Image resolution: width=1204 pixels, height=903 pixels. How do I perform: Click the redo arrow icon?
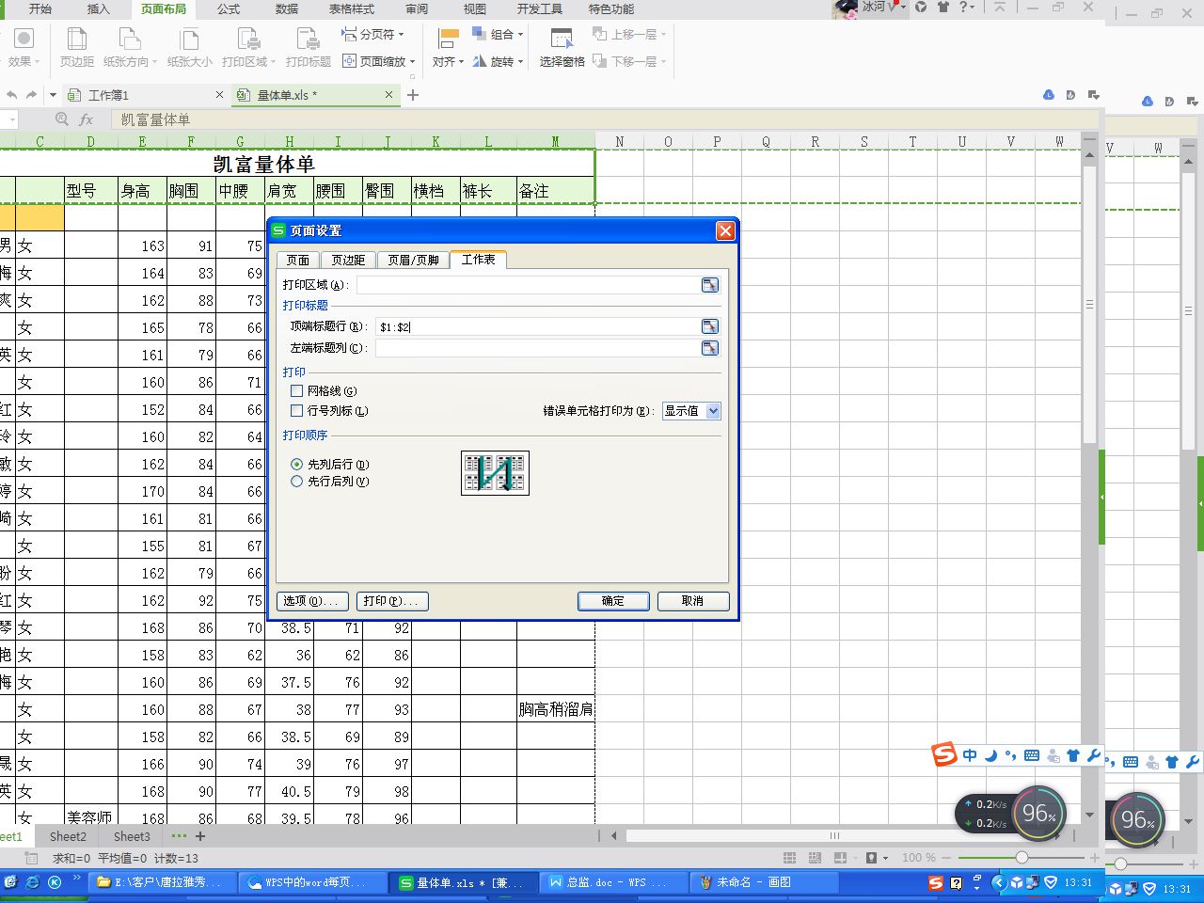click(31, 95)
